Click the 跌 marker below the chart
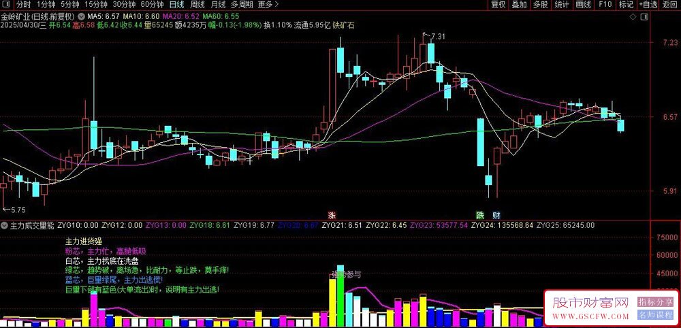This screenshot has height=328, width=681. click(480, 215)
